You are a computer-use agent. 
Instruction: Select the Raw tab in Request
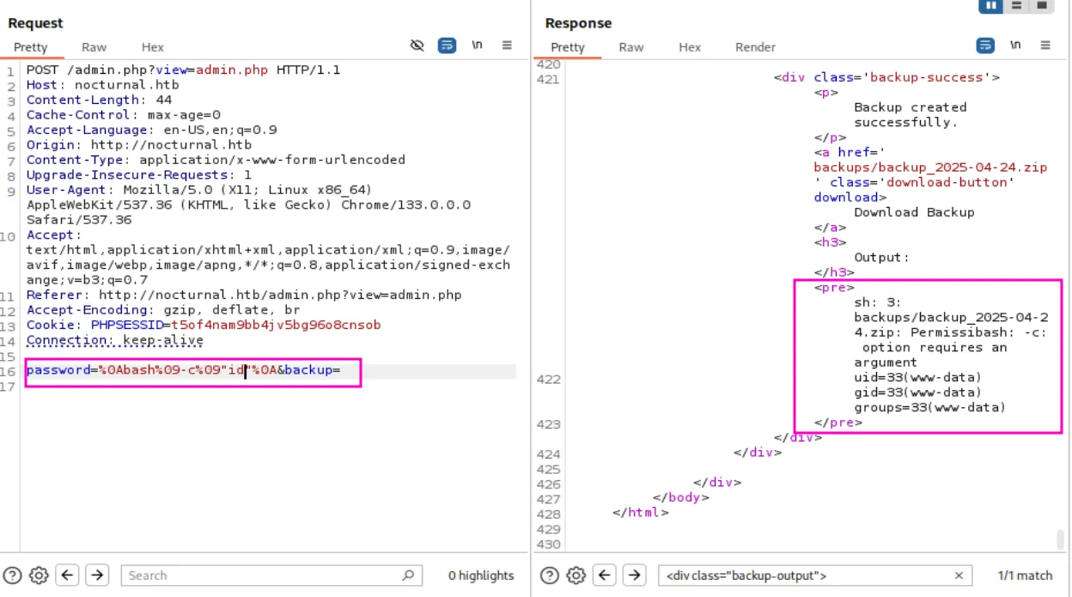(94, 47)
